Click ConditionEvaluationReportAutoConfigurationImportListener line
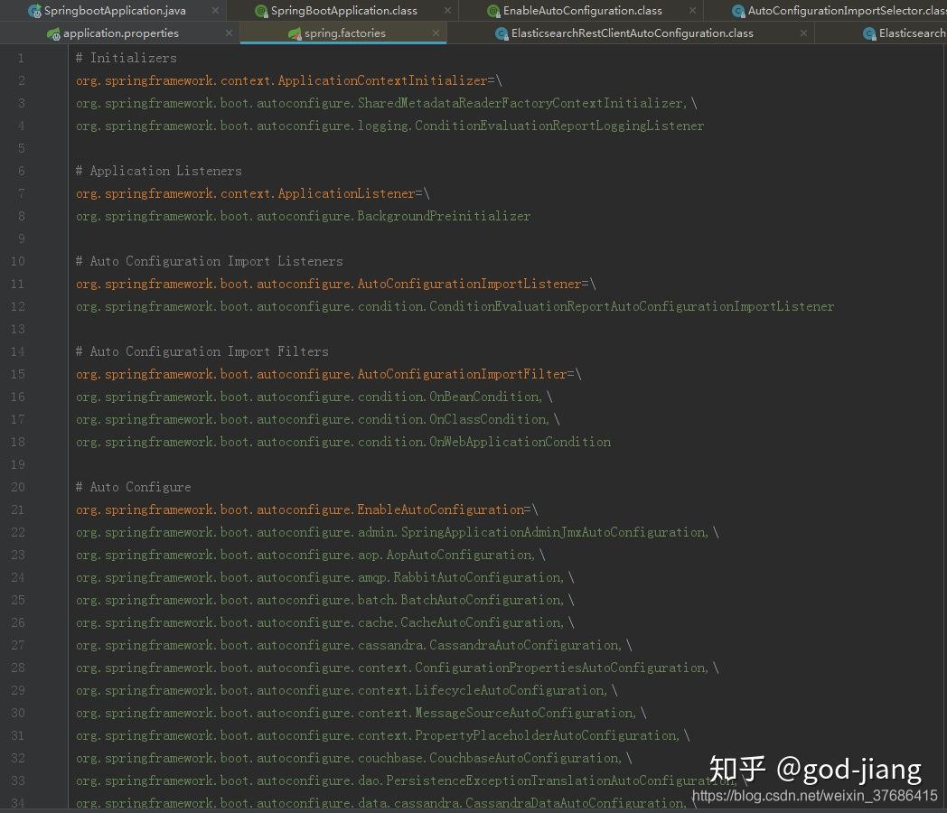 pos(455,306)
